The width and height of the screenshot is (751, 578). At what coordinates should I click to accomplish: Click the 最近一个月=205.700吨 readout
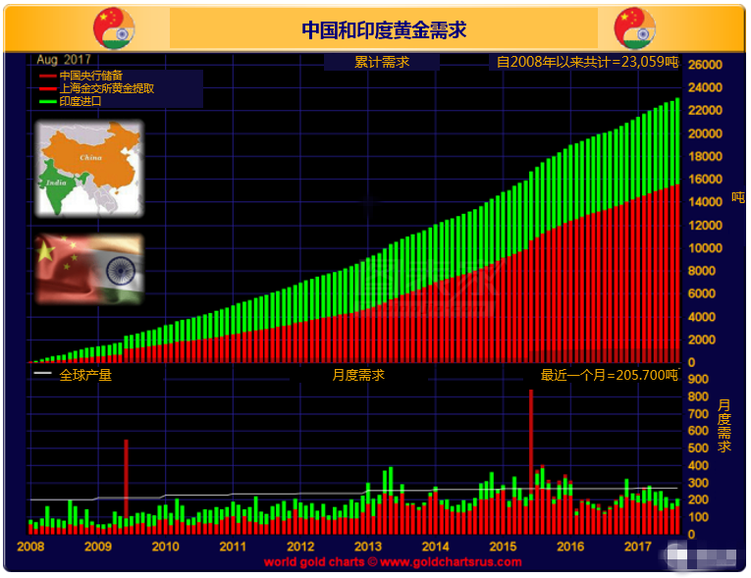pos(609,375)
